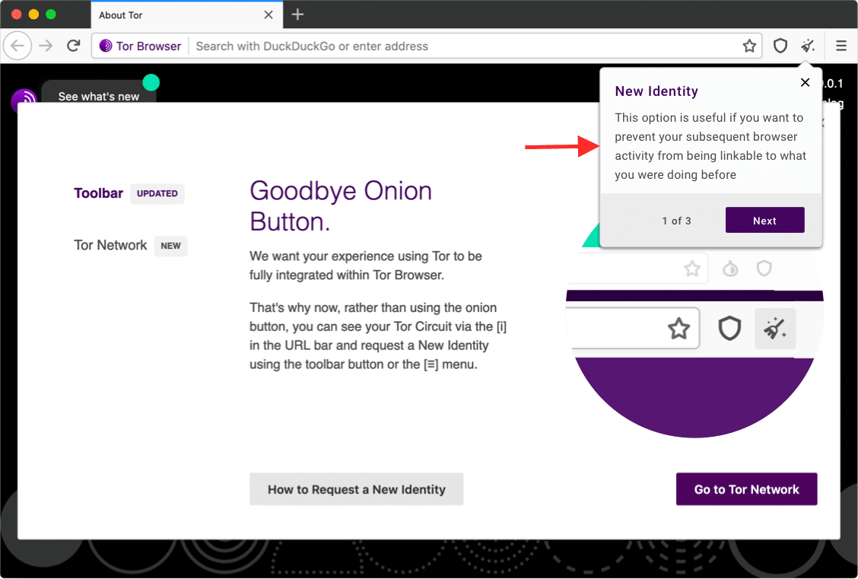
Task: Click the Tor Browser onion identity icon
Action: click(x=106, y=46)
